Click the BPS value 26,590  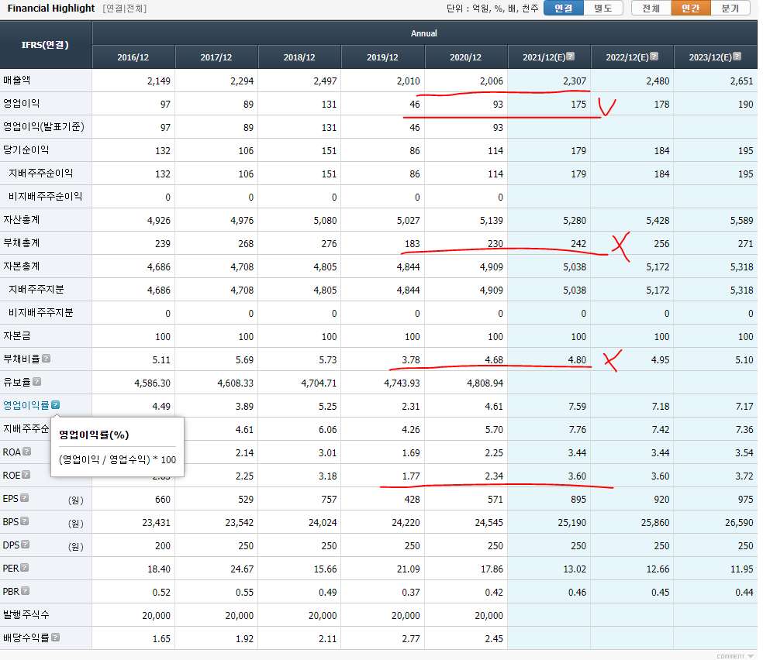pyautogui.click(x=739, y=522)
